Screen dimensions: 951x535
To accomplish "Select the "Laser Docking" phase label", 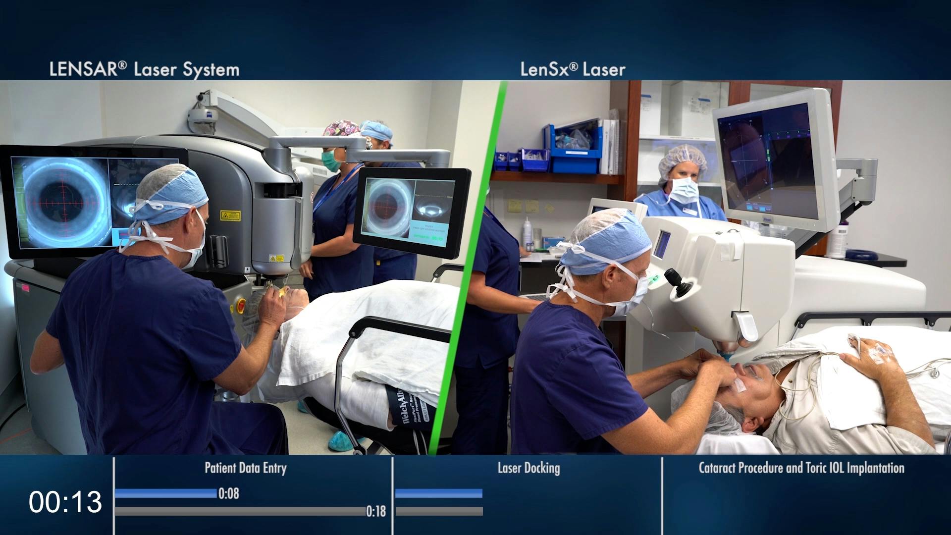I will click(528, 468).
